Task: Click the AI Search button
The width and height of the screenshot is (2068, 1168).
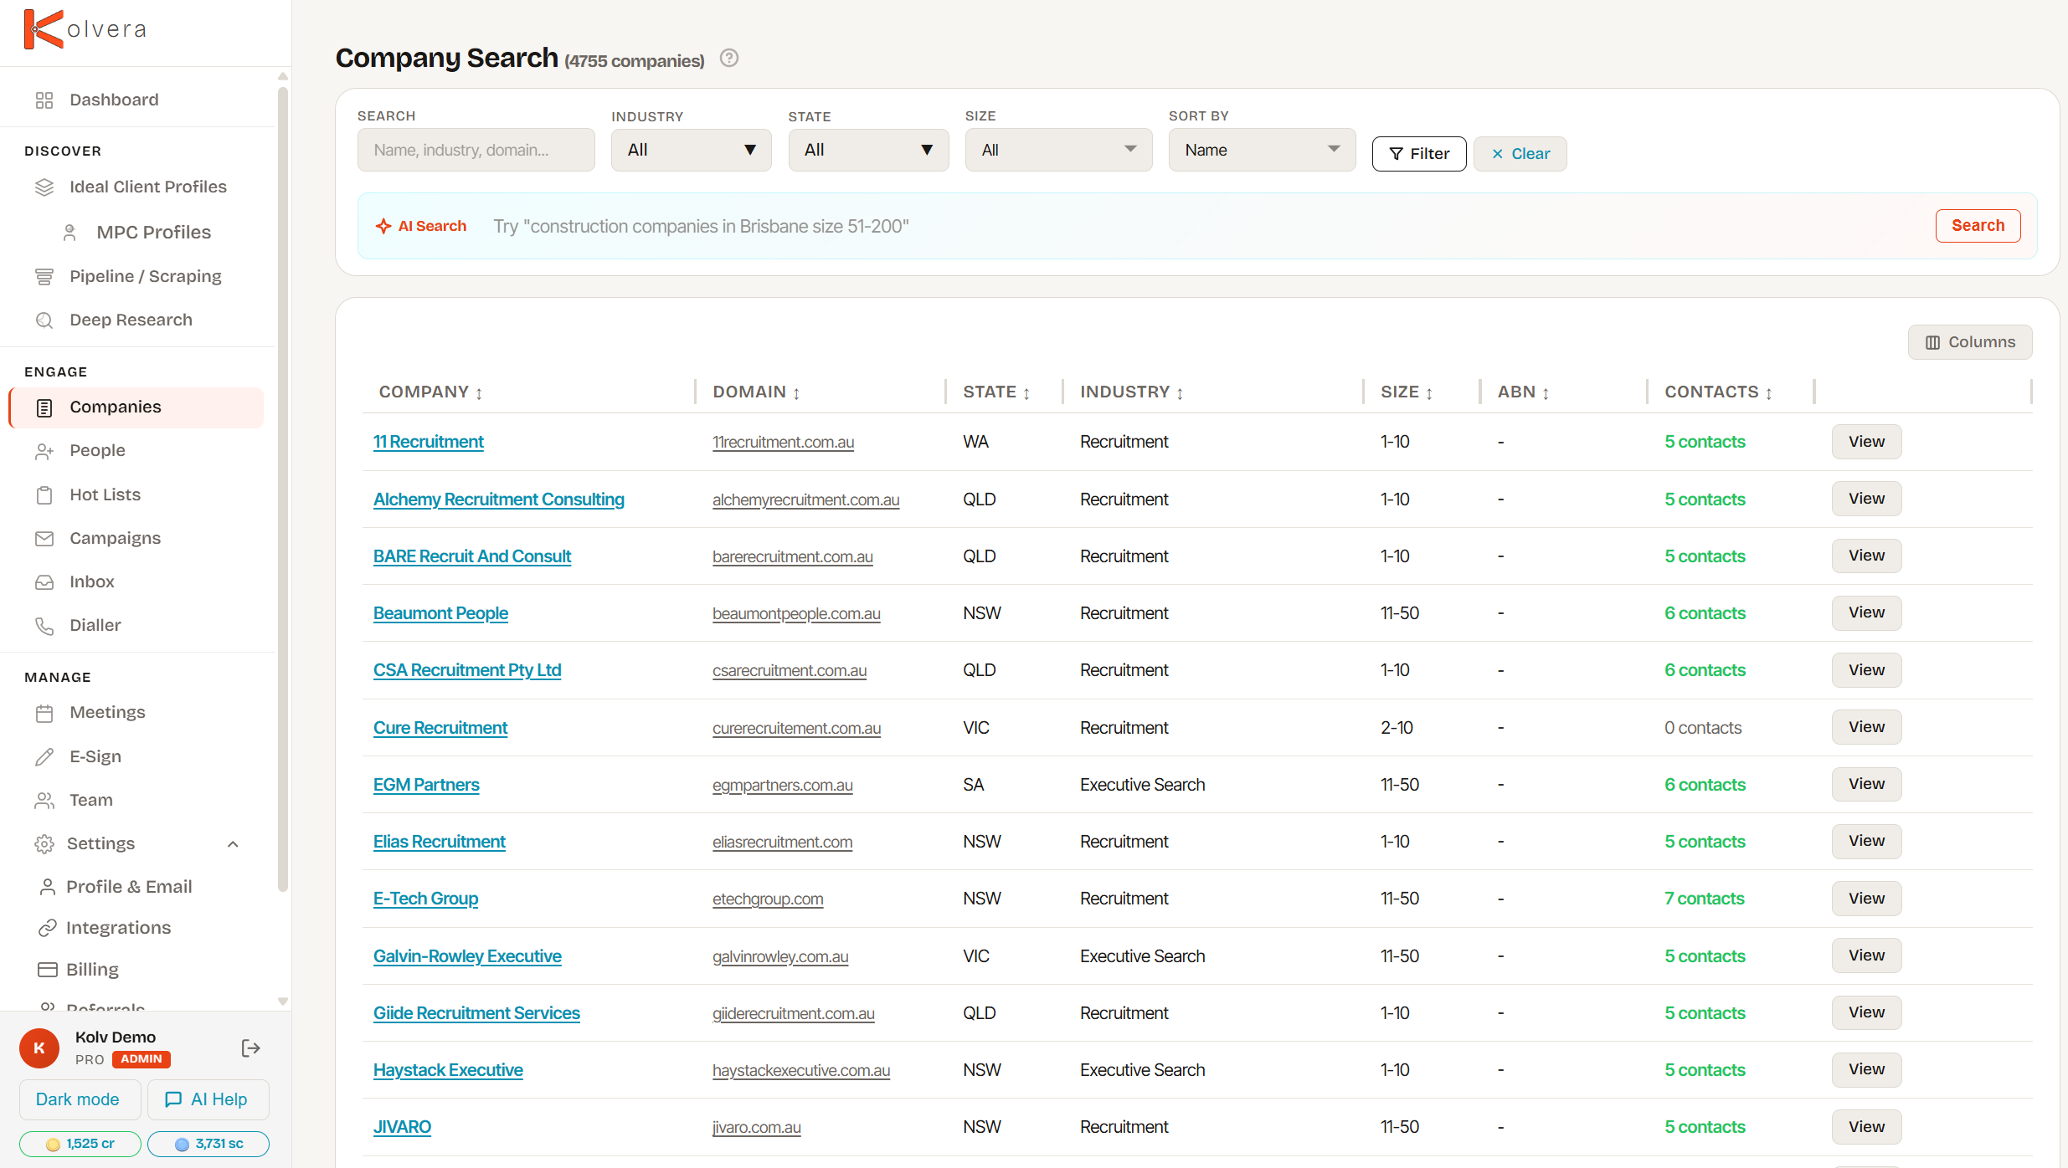Action: tap(1978, 226)
